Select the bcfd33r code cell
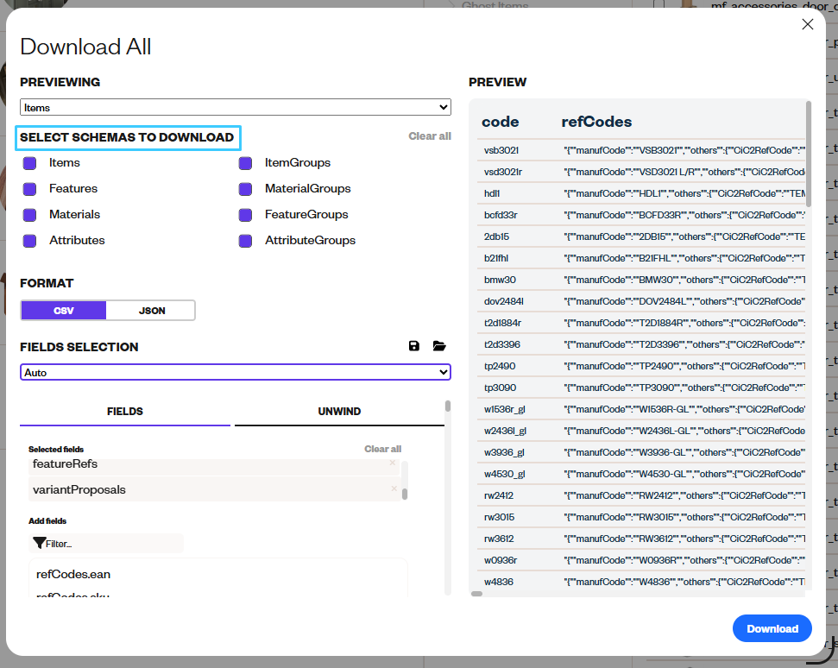 pyautogui.click(x=501, y=215)
